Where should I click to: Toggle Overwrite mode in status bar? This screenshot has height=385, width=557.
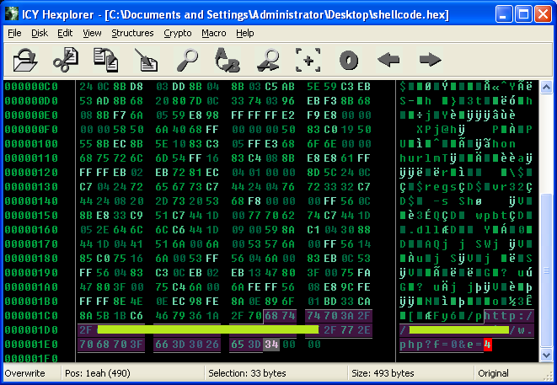pyautogui.click(x=25, y=372)
